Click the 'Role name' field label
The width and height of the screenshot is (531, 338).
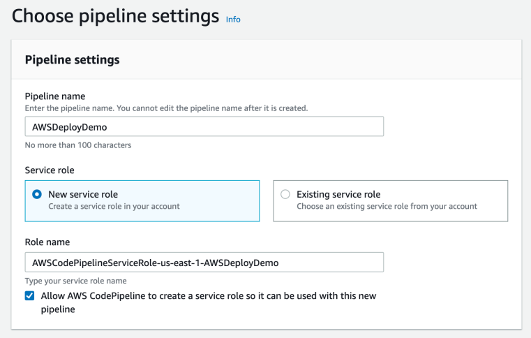[47, 242]
